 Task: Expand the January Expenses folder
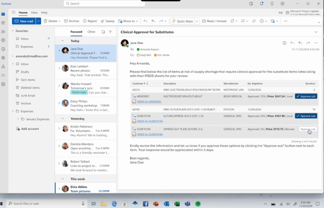(18, 119)
